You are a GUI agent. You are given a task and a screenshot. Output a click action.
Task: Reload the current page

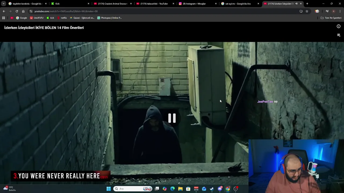tap(17, 11)
